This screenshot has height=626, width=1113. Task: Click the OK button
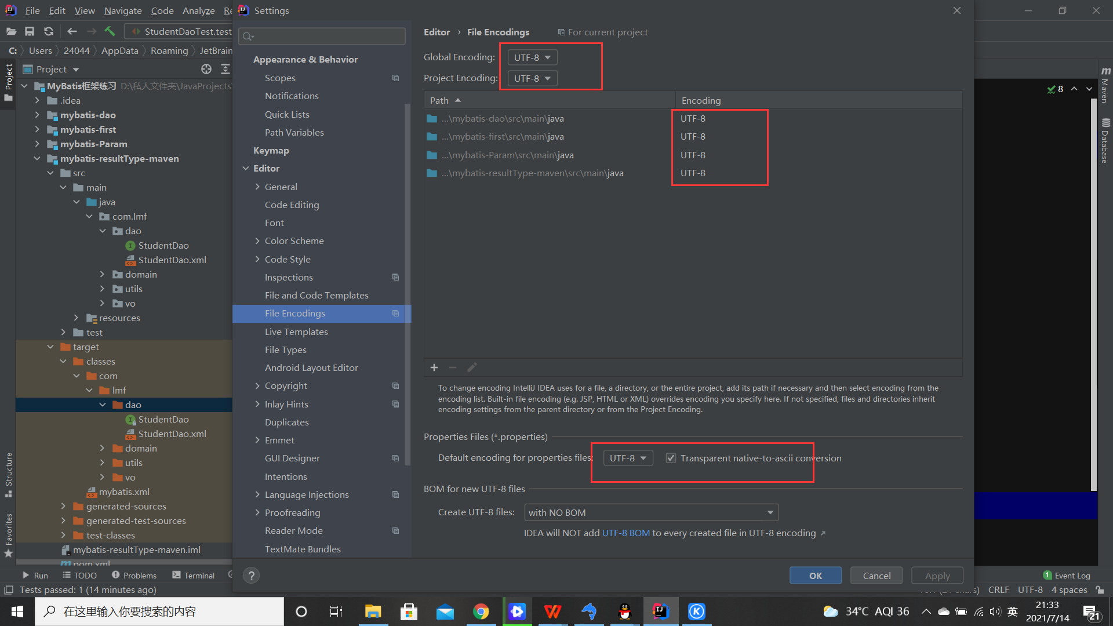pos(815,576)
